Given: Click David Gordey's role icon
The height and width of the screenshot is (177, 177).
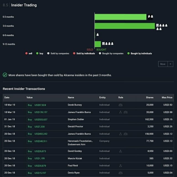Looking at the screenshot, I should tap(121, 151).
